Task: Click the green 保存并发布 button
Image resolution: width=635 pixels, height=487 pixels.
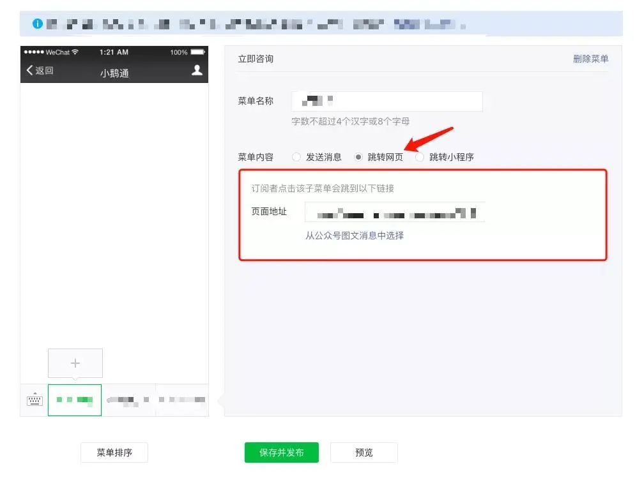Action: click(282, 452)
